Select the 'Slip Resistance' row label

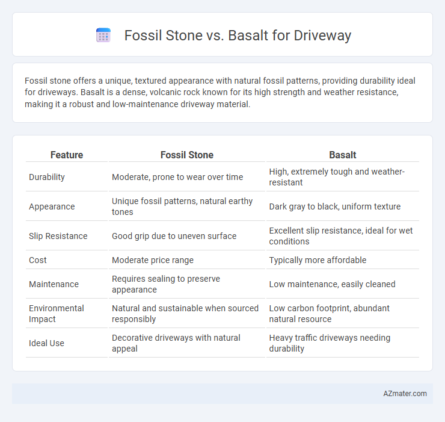[x=58, y=236]
